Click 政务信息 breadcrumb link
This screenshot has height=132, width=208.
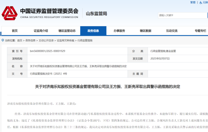tap(30, 40)
